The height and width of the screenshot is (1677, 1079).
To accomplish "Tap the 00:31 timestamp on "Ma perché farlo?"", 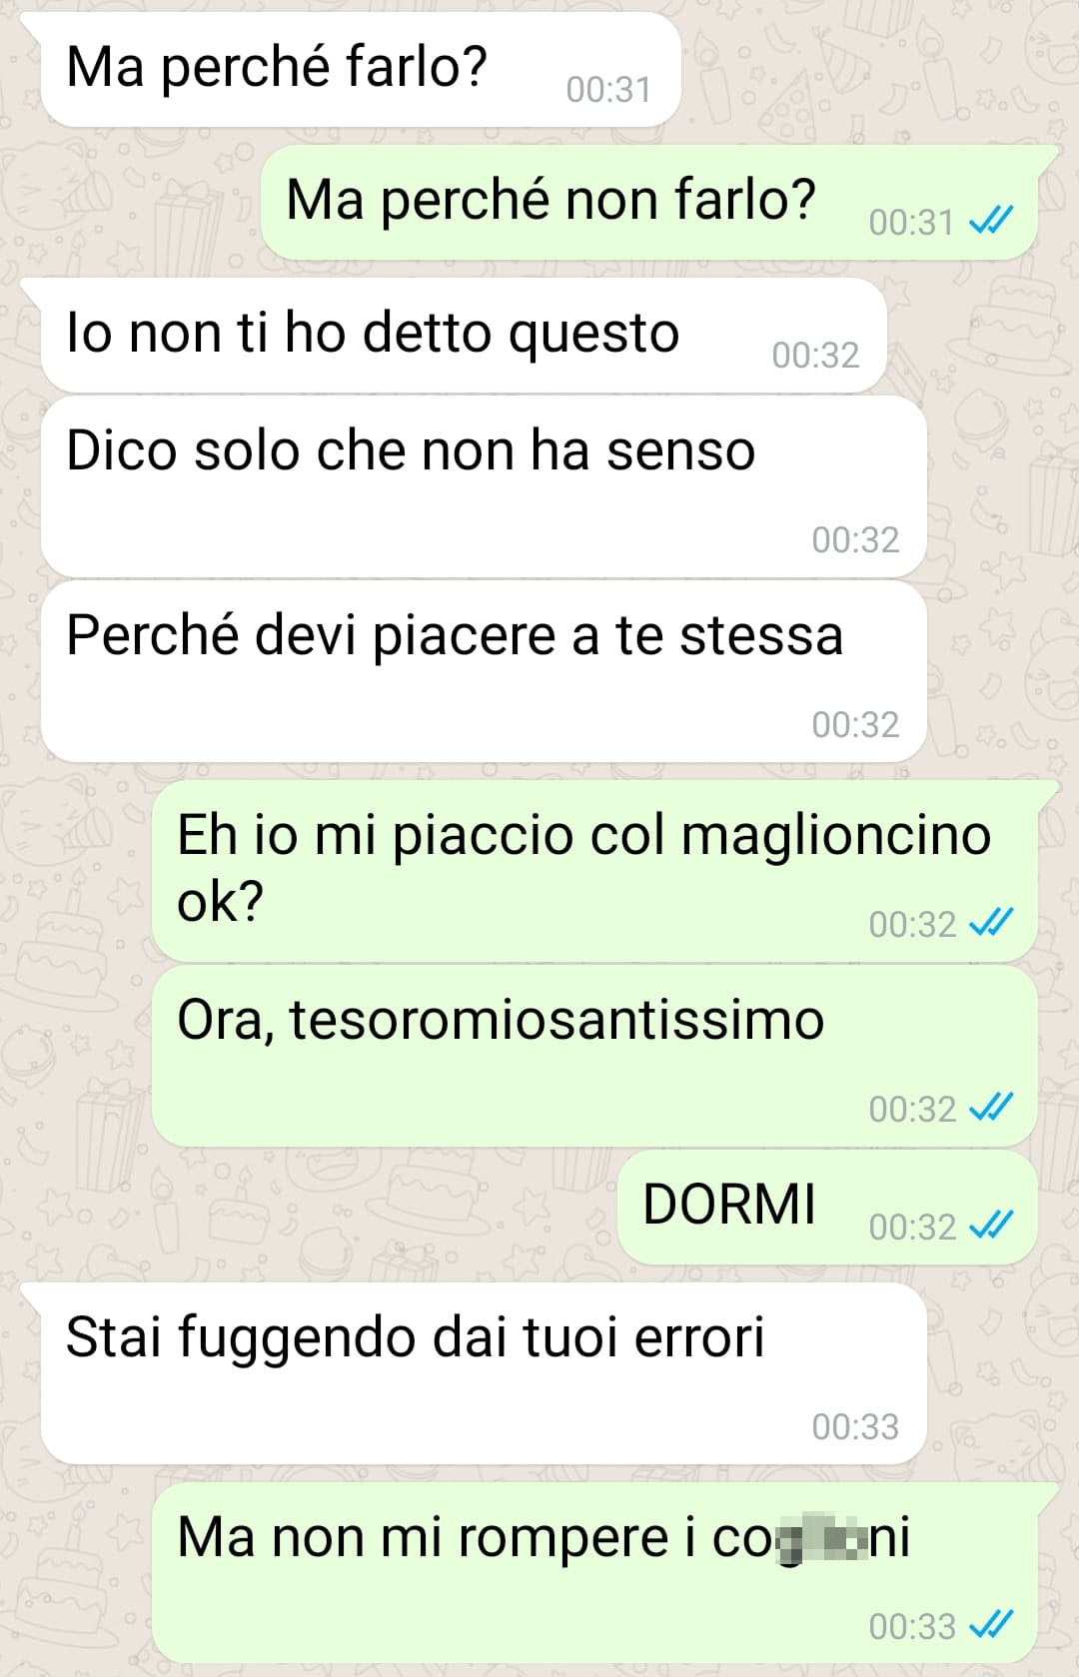I will click(608, 90).
